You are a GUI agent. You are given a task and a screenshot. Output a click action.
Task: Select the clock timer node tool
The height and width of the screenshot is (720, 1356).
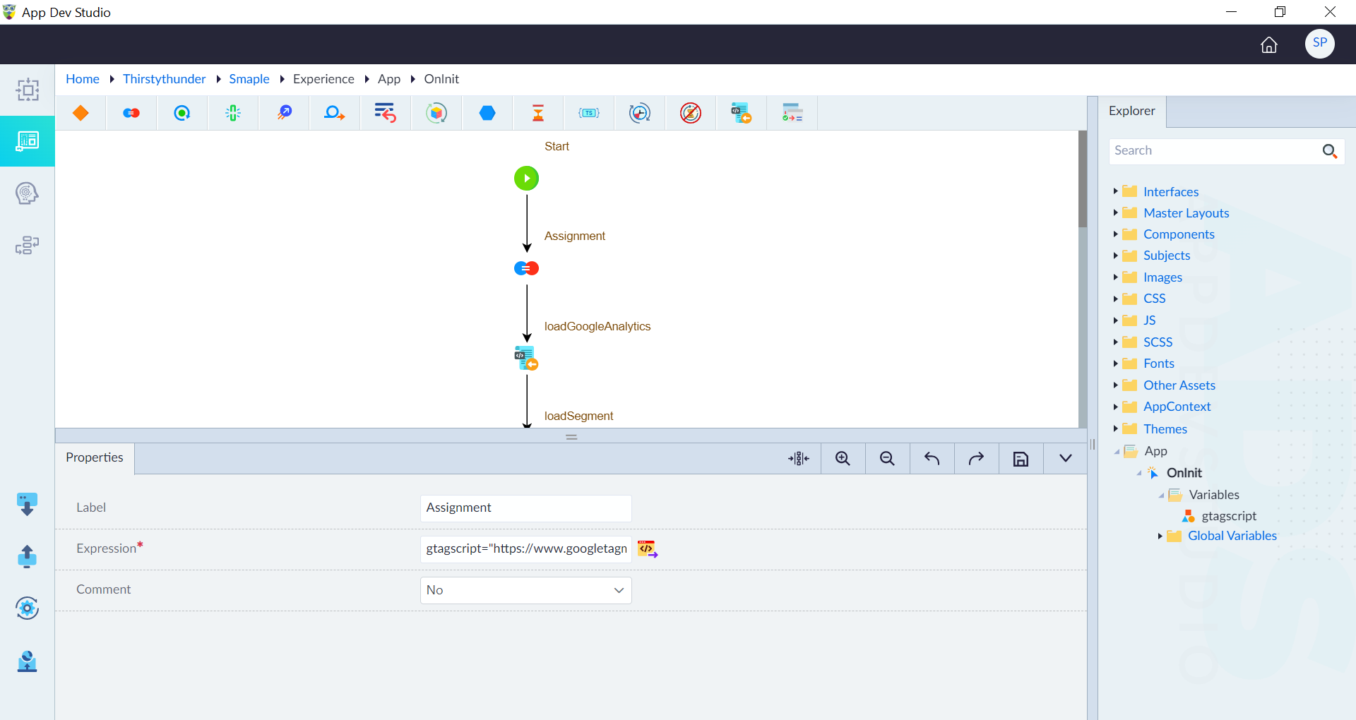click(640, 113)
